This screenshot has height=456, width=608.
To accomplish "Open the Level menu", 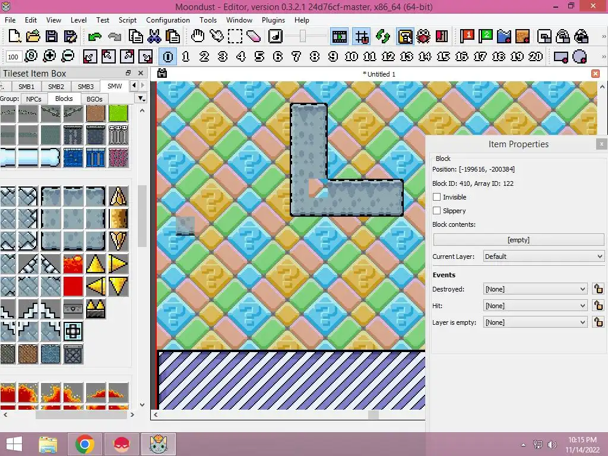I will (78, 20).
